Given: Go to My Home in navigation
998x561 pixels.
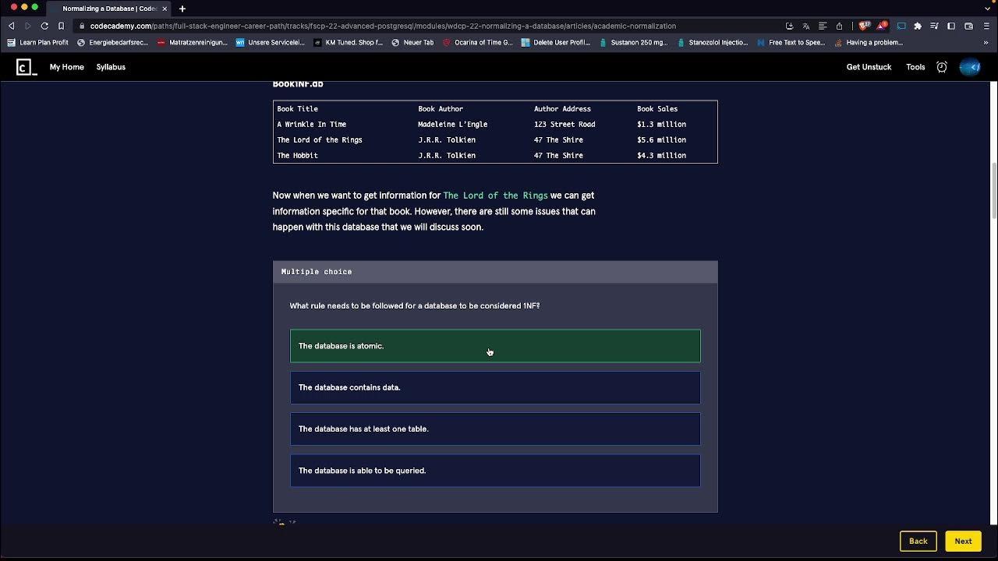Looking at the screenshot, I should (x=67, y=67).
